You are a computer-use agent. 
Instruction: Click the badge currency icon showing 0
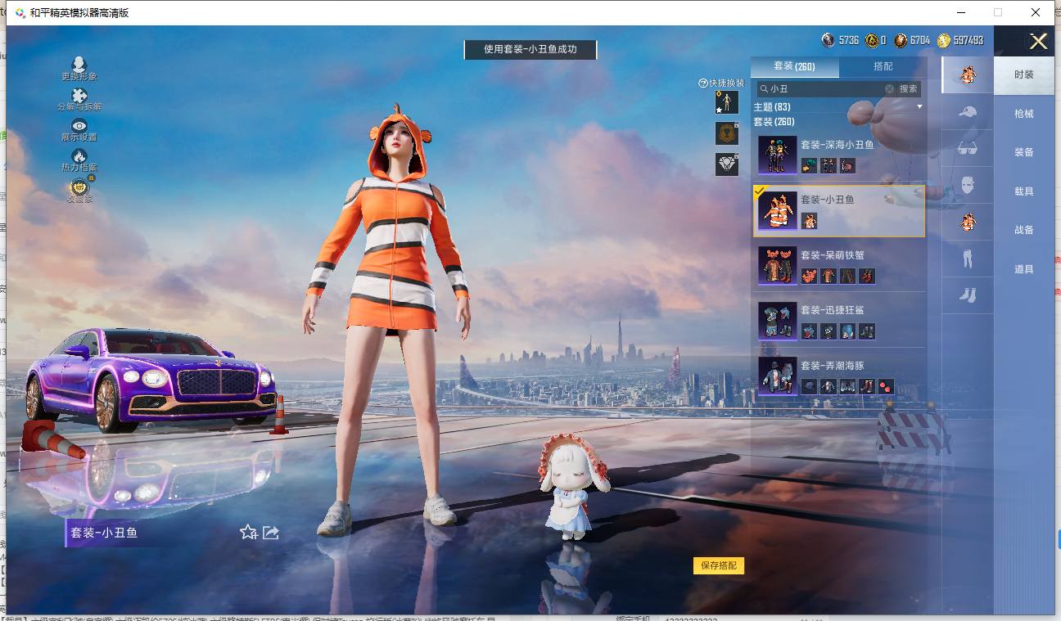click(873, 40)
